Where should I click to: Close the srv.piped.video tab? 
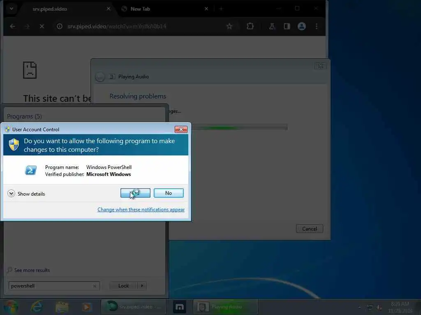coord(109,9)
